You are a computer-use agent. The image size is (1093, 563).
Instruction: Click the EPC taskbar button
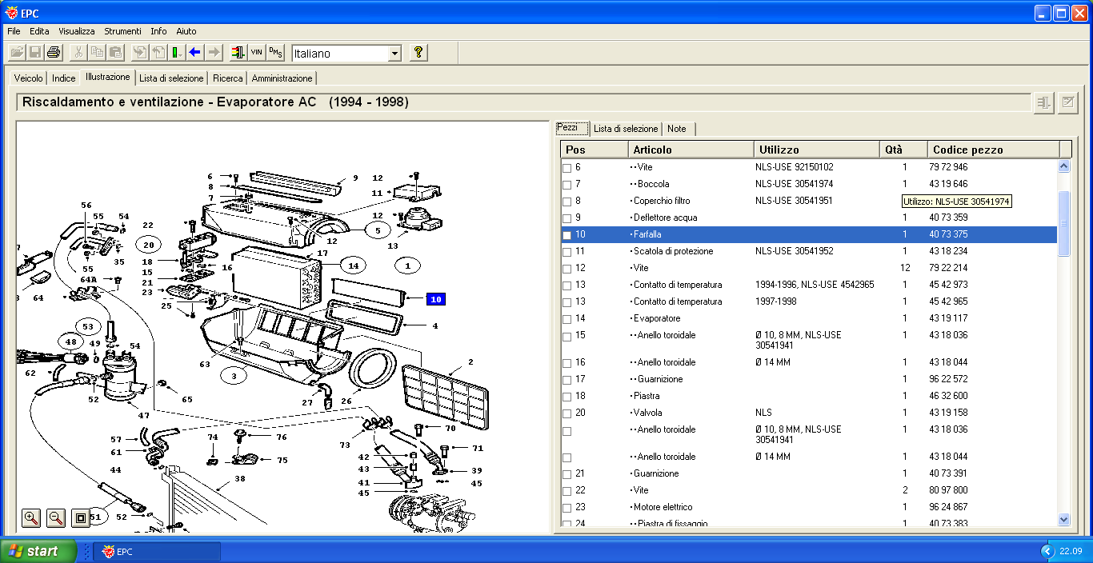coord(157,551)
